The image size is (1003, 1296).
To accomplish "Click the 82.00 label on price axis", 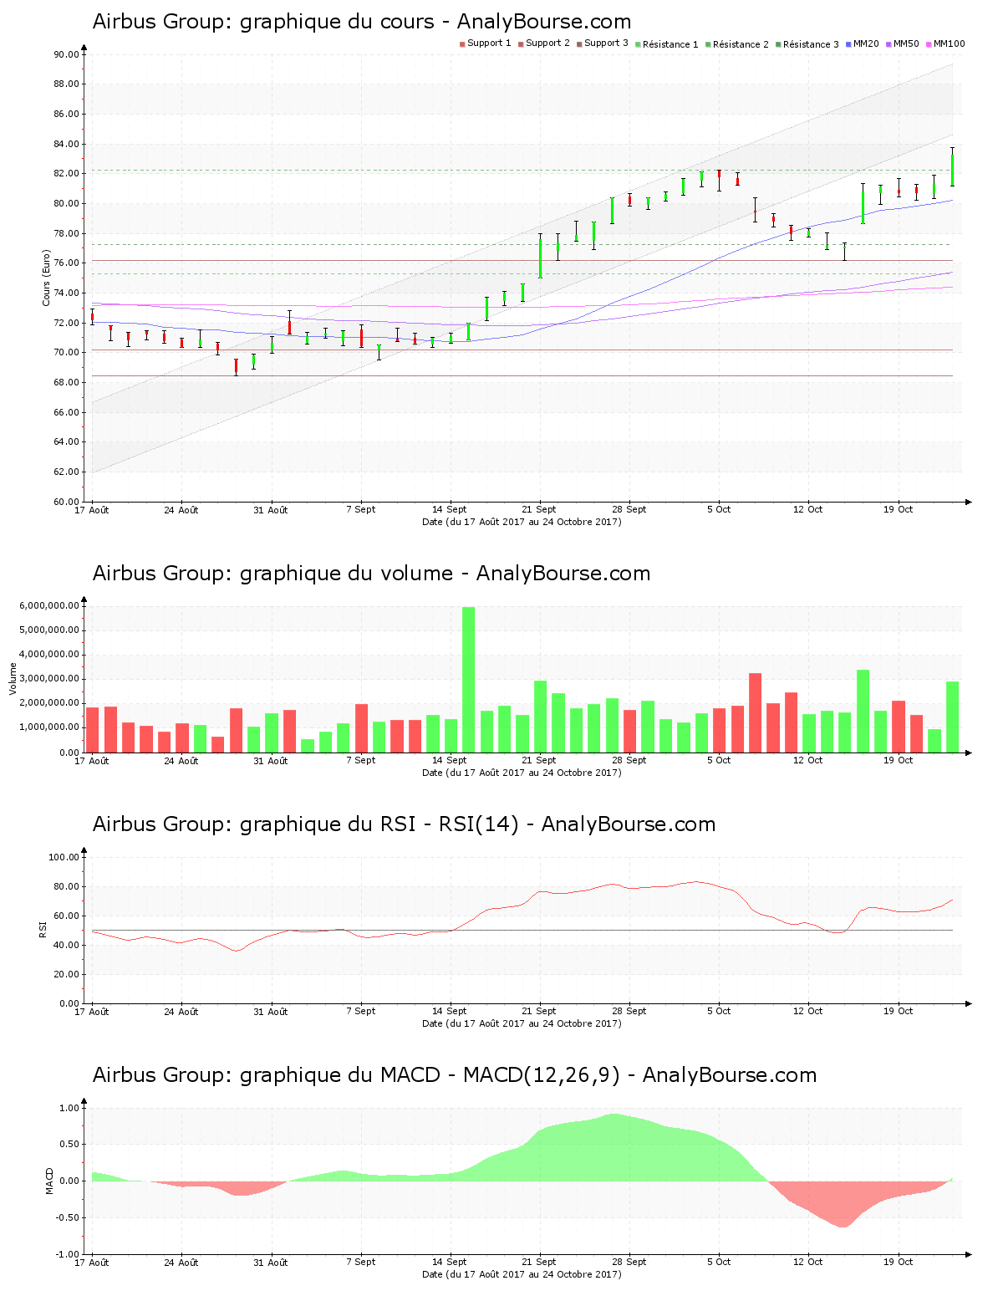I will pyautogui.click(x=66, y=174).
